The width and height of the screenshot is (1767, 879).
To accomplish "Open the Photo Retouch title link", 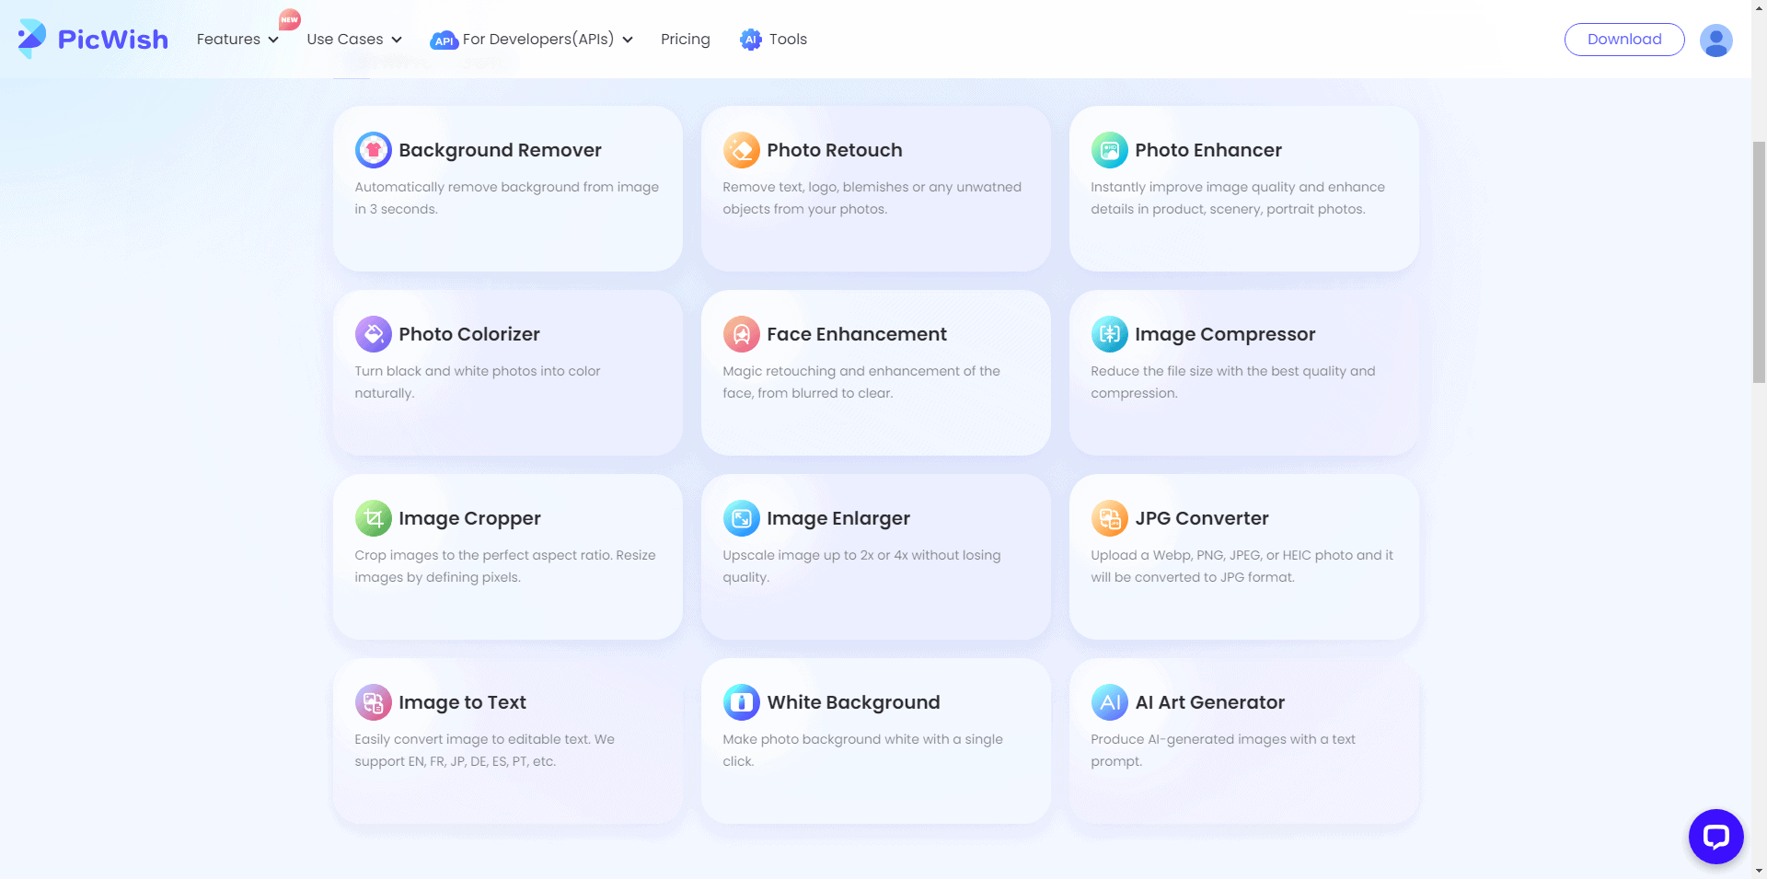I will (x=835, y=150).
